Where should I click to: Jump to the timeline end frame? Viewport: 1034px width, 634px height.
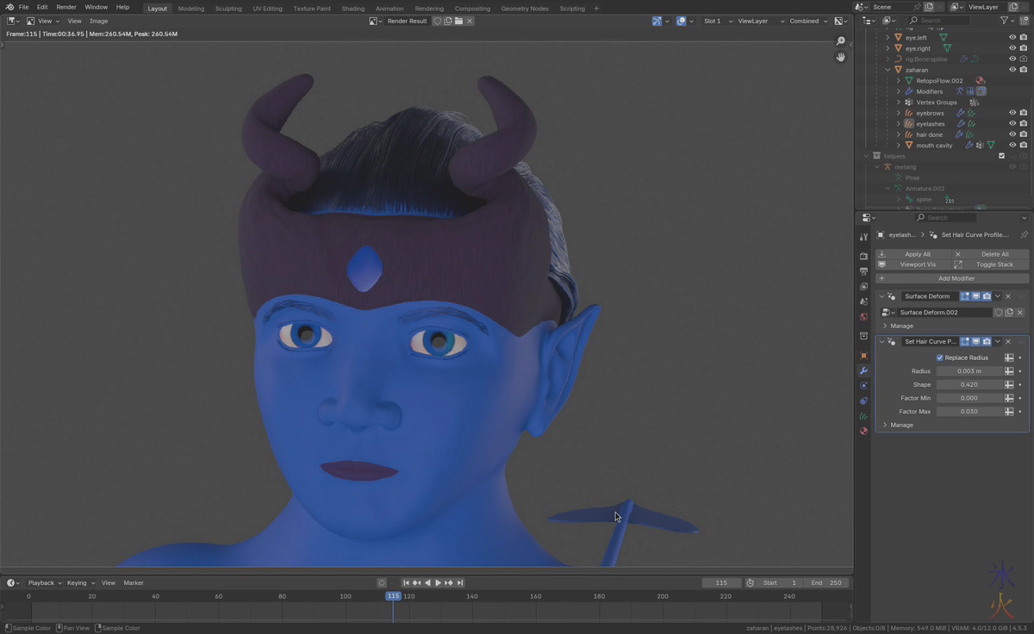460,583
